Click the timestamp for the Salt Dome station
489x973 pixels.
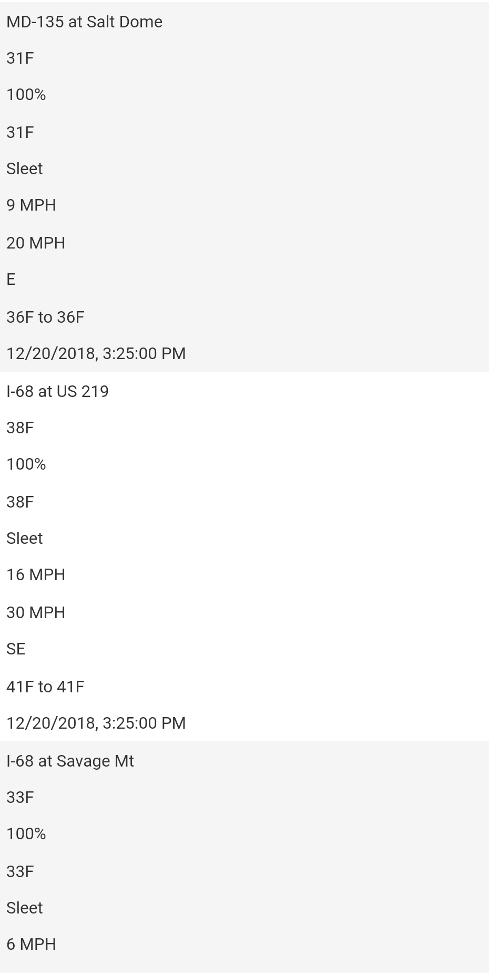(96, 354)
